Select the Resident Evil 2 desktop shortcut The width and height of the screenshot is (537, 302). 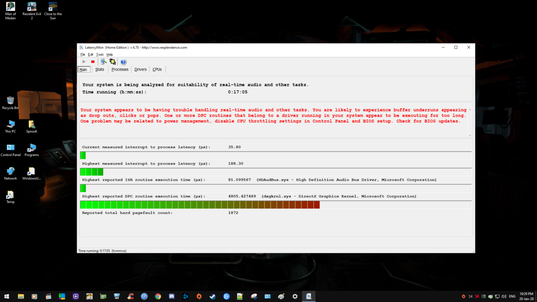(x=32, y=11)
